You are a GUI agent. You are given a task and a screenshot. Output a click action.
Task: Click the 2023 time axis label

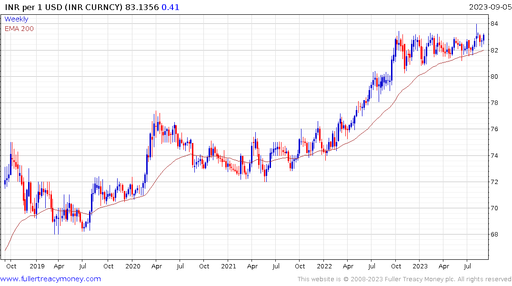(420, 266)
